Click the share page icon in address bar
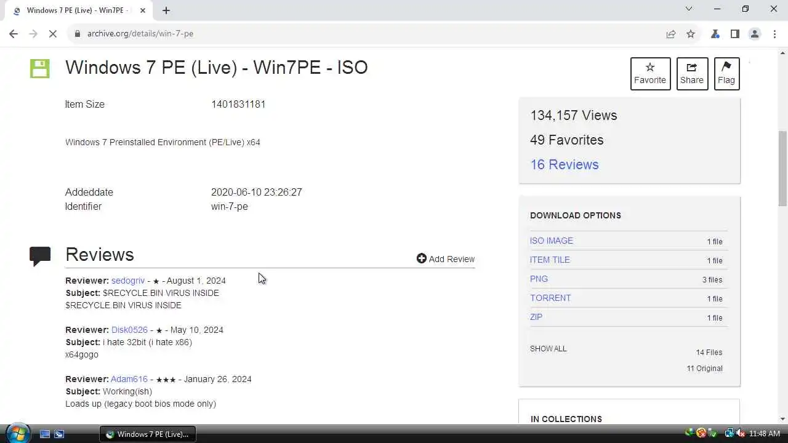 tap(671, 34)
